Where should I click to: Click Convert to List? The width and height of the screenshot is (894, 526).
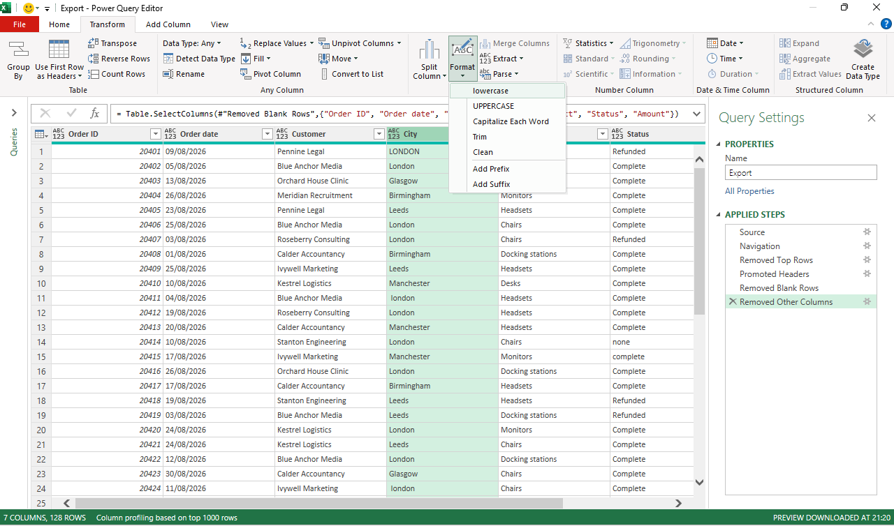351,74
